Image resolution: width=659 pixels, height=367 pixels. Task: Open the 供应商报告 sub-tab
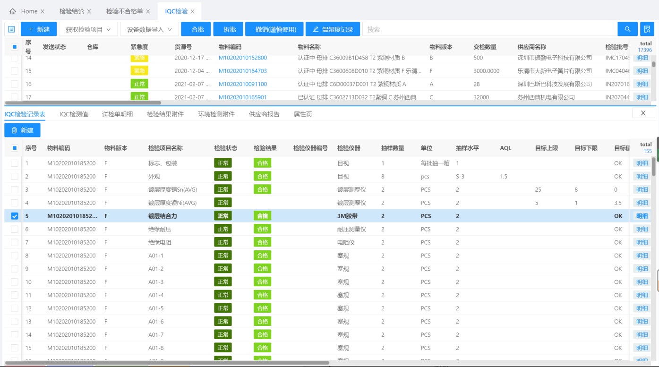264,114
